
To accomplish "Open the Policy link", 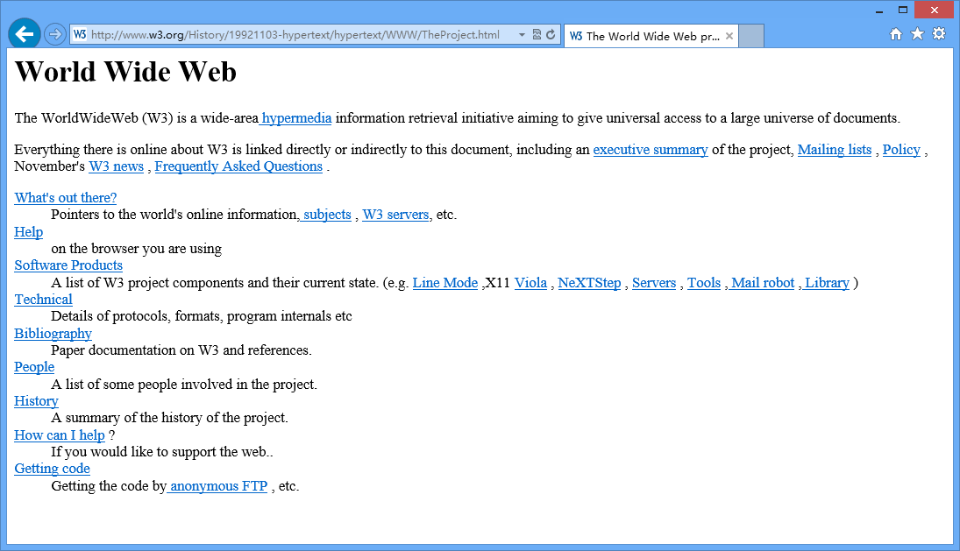I will pos(901,150).
